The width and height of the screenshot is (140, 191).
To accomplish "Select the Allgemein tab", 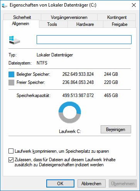I will pos(20,24).
